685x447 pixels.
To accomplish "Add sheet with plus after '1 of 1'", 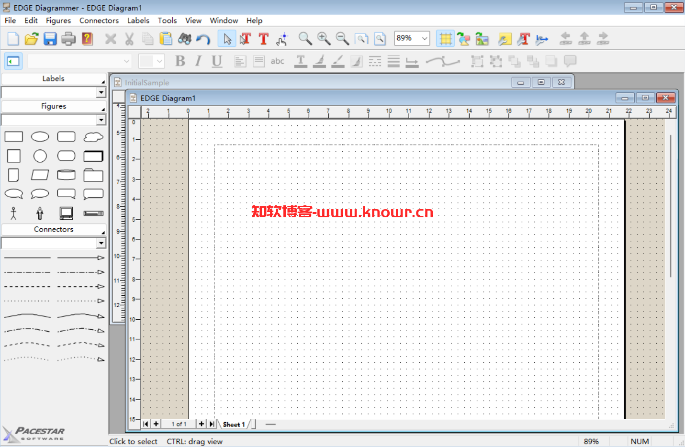I will click(x=202, y=424).
